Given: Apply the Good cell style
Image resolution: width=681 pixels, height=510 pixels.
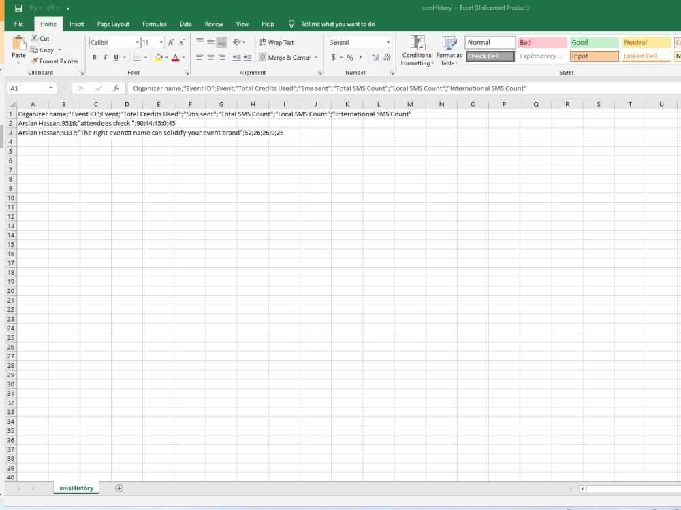Looking at the screenshot, I should coord(594,42).
